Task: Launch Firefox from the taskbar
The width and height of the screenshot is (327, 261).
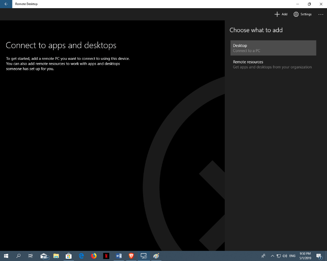Action: (x=94, y=256)
